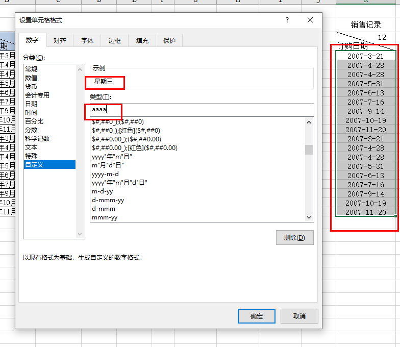400x347 pixels.
Task: Open the 字体 tab
Action: point(87,41)
